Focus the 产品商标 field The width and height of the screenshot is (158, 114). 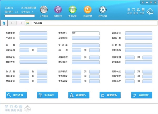(x=33, y=38)
